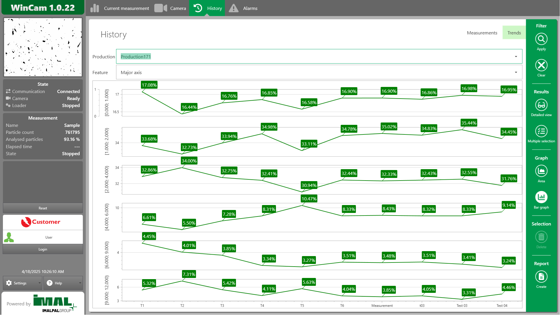
Task: Click the Delete selection trash icon
Action: (541, 237)
